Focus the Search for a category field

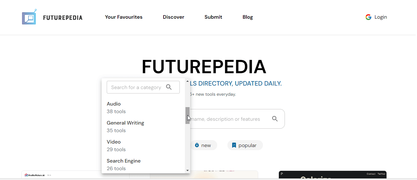[x=136, y=87]
